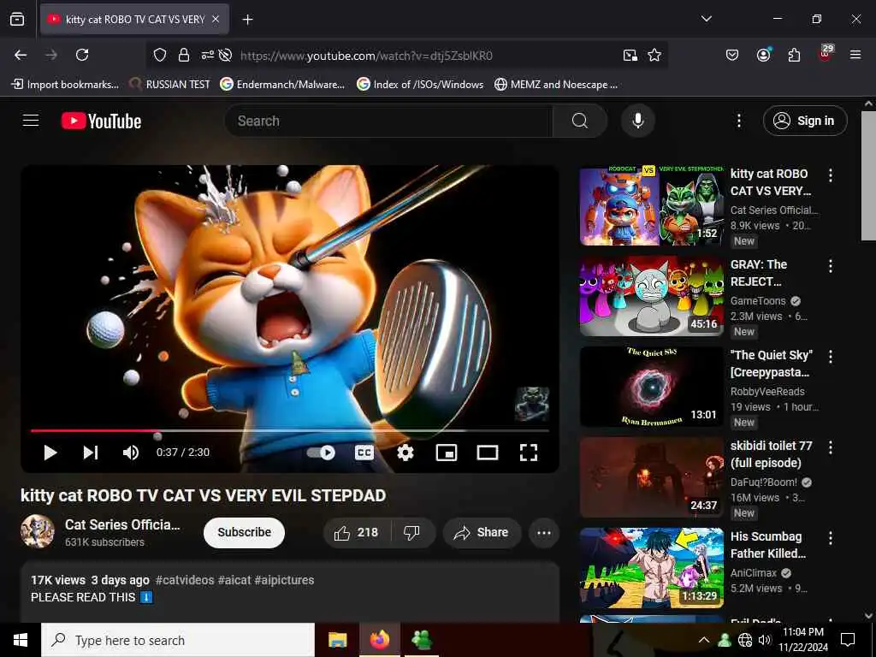Open Index of /ISOs/Windows bookmark
Image resolution: width=876 pixels, height=657 pixels.
420,85
